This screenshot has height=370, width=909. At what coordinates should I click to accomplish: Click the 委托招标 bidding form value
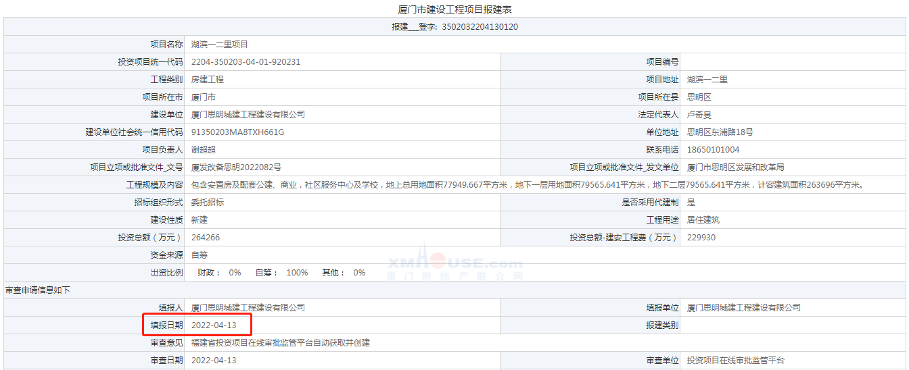point(208,203)
